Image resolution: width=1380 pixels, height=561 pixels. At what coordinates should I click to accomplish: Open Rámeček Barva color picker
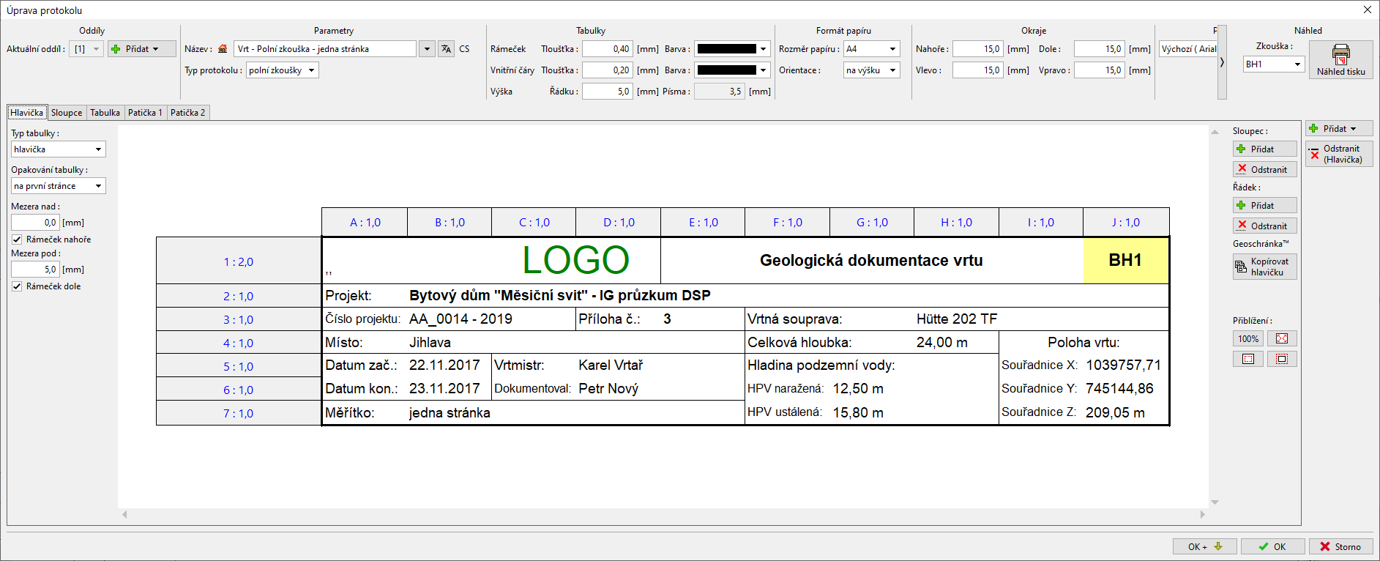[x=732, y=49]
